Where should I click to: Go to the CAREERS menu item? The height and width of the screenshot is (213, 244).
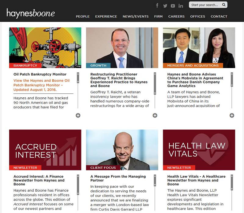176,16
